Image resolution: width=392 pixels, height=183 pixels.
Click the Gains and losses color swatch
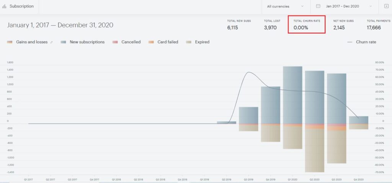pyautogui.click(x=10, y=42)
